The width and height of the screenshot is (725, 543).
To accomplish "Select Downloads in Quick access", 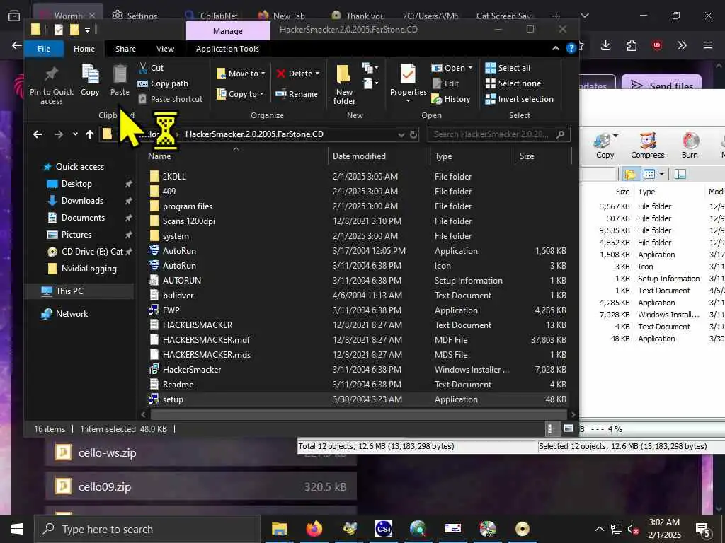I will [x=82, y=200].
